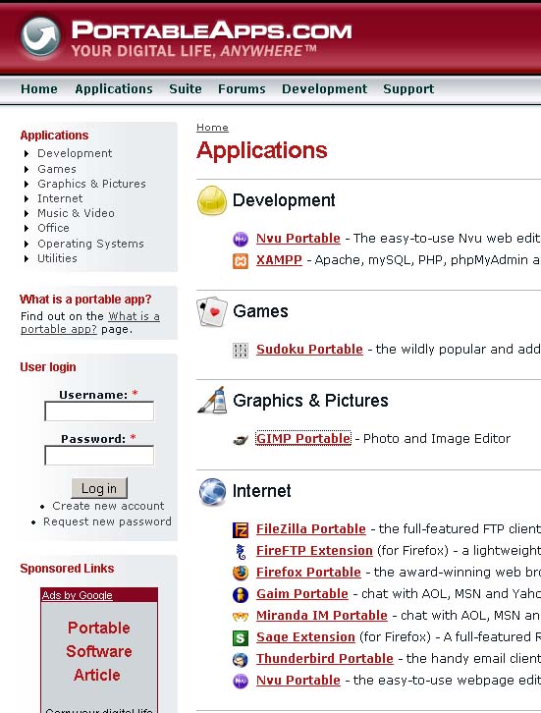This screenshot has height=713, width=541.
Task: Open the Forums navigation menu item
Action: click(x=242, y=89)
